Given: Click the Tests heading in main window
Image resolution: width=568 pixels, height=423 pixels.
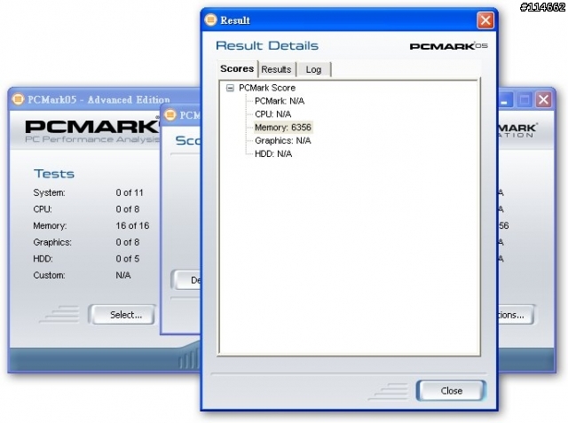Looking at the screenshot, I should coord(54,174).
